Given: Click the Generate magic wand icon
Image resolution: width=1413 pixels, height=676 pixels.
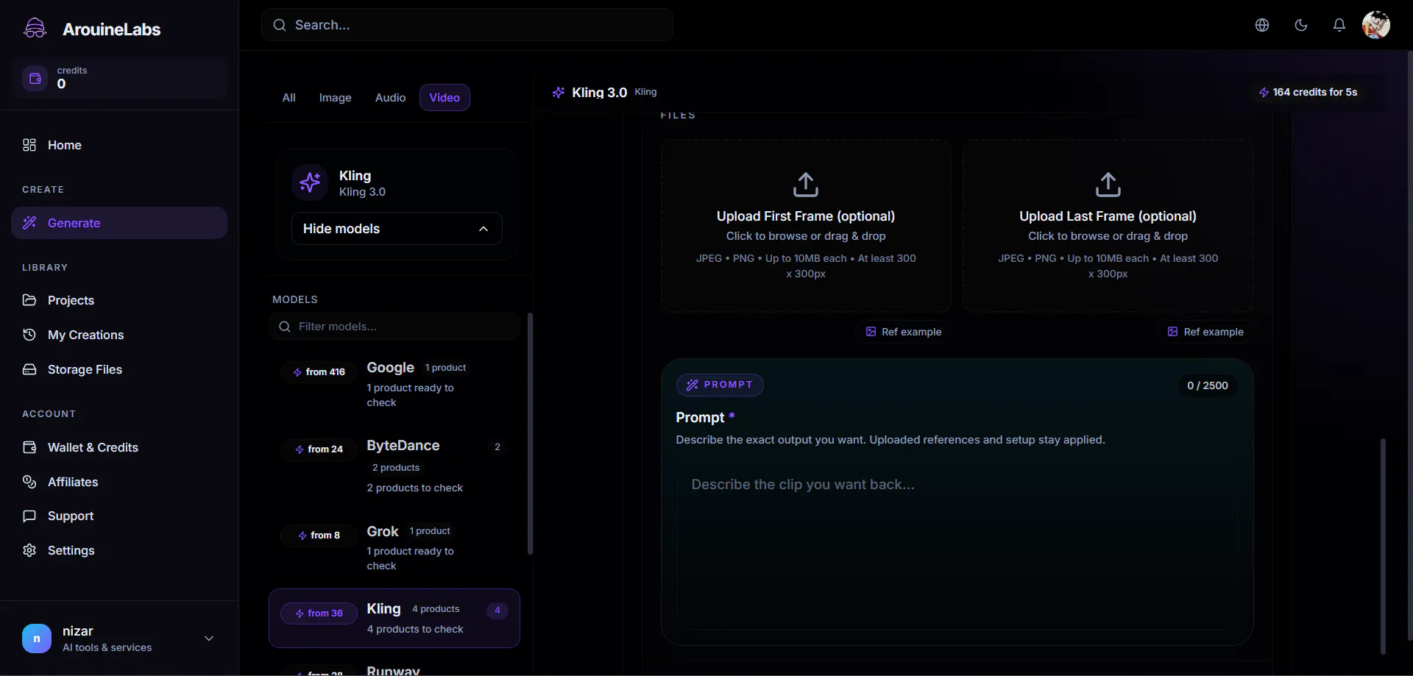Looking at the screenshot, I should coord(29,223).
